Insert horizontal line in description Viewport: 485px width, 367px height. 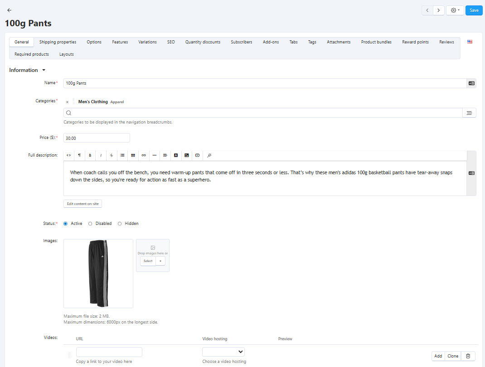click(155, 155)
